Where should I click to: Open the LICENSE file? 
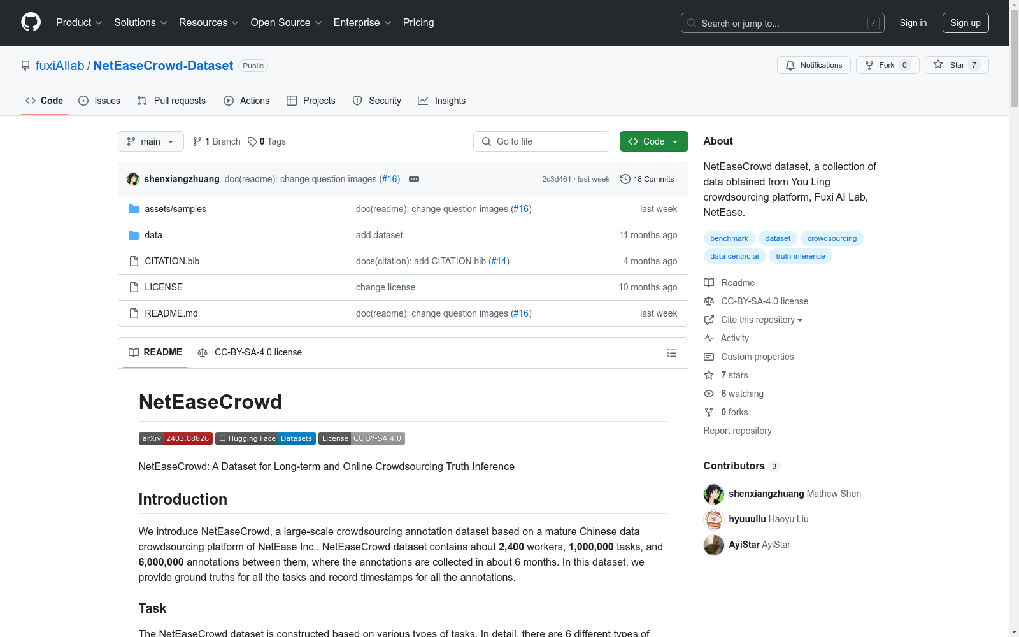pyautogui.click(x=164, y=287)
